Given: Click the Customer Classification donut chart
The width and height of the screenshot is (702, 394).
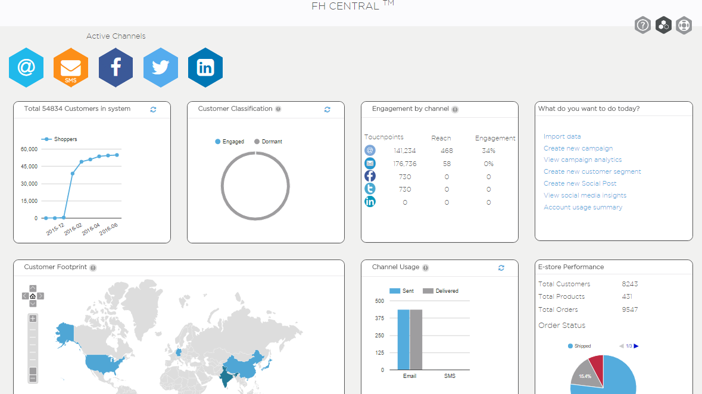Looking at the screenshot, I should (x=255, y=186).
